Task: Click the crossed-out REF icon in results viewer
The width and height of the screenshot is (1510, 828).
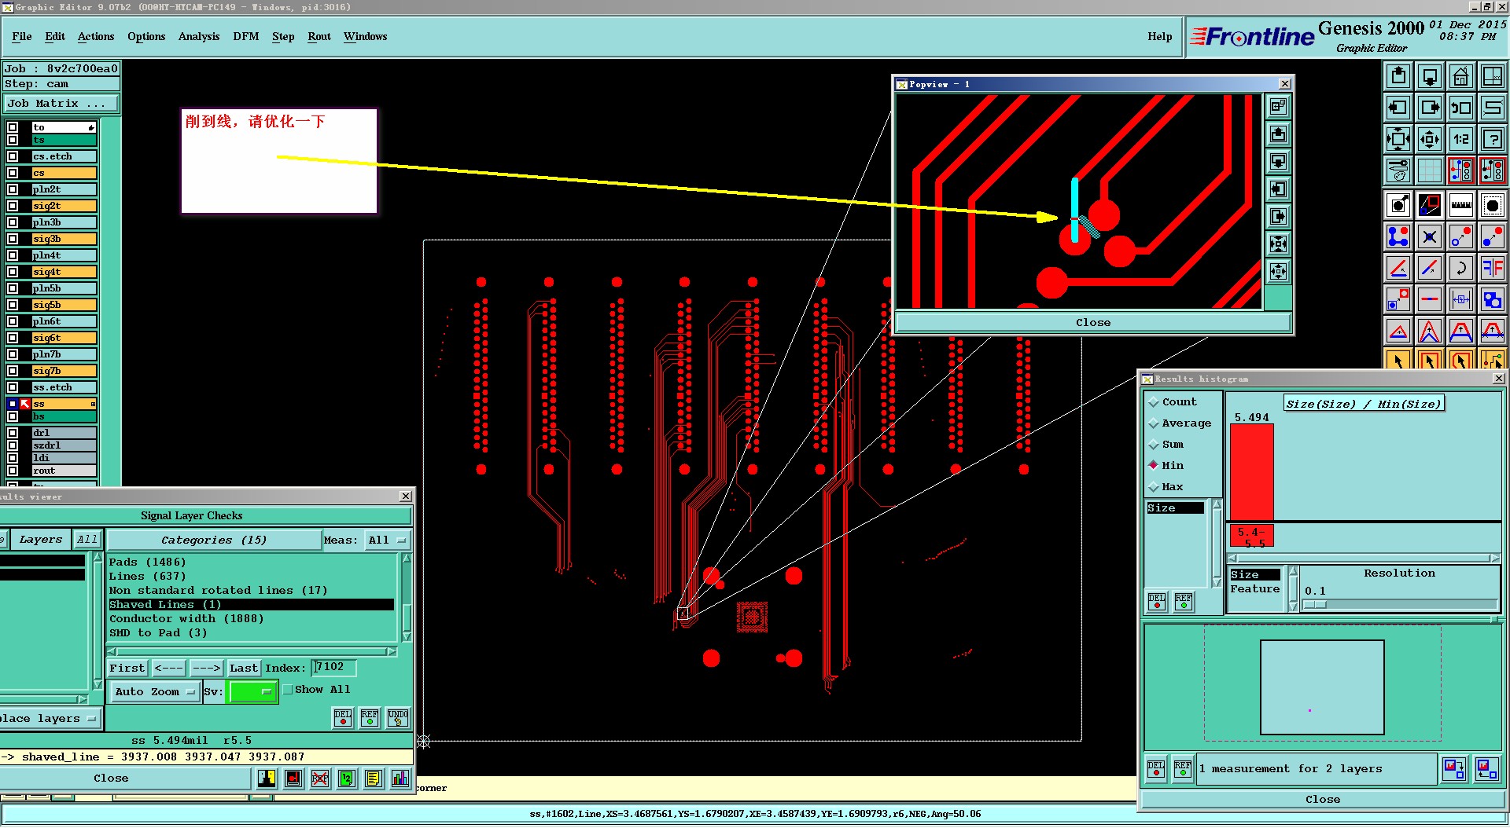Action: pos(319,779)
